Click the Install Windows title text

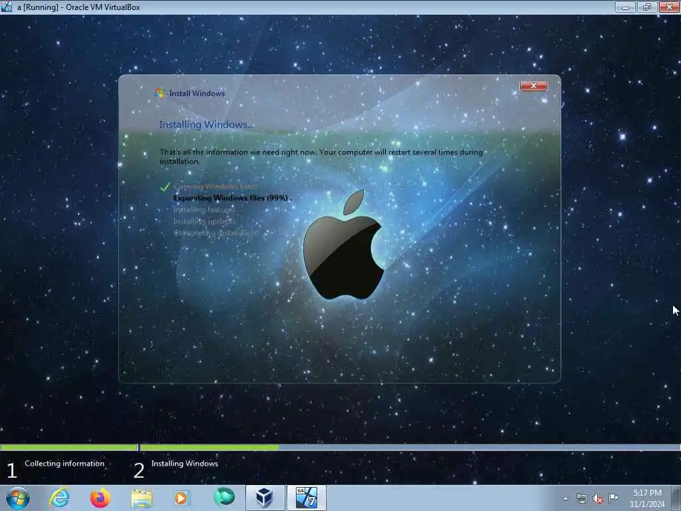click(197, 93)
